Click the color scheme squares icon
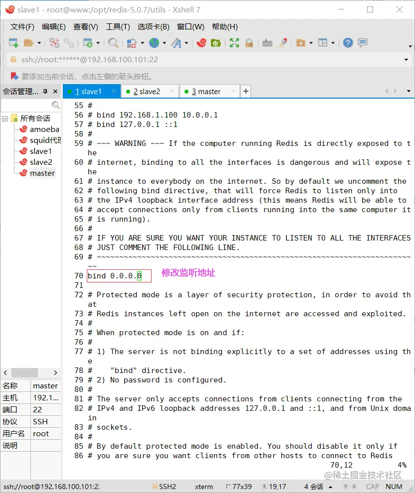415x493 pixels. point(132,43)
